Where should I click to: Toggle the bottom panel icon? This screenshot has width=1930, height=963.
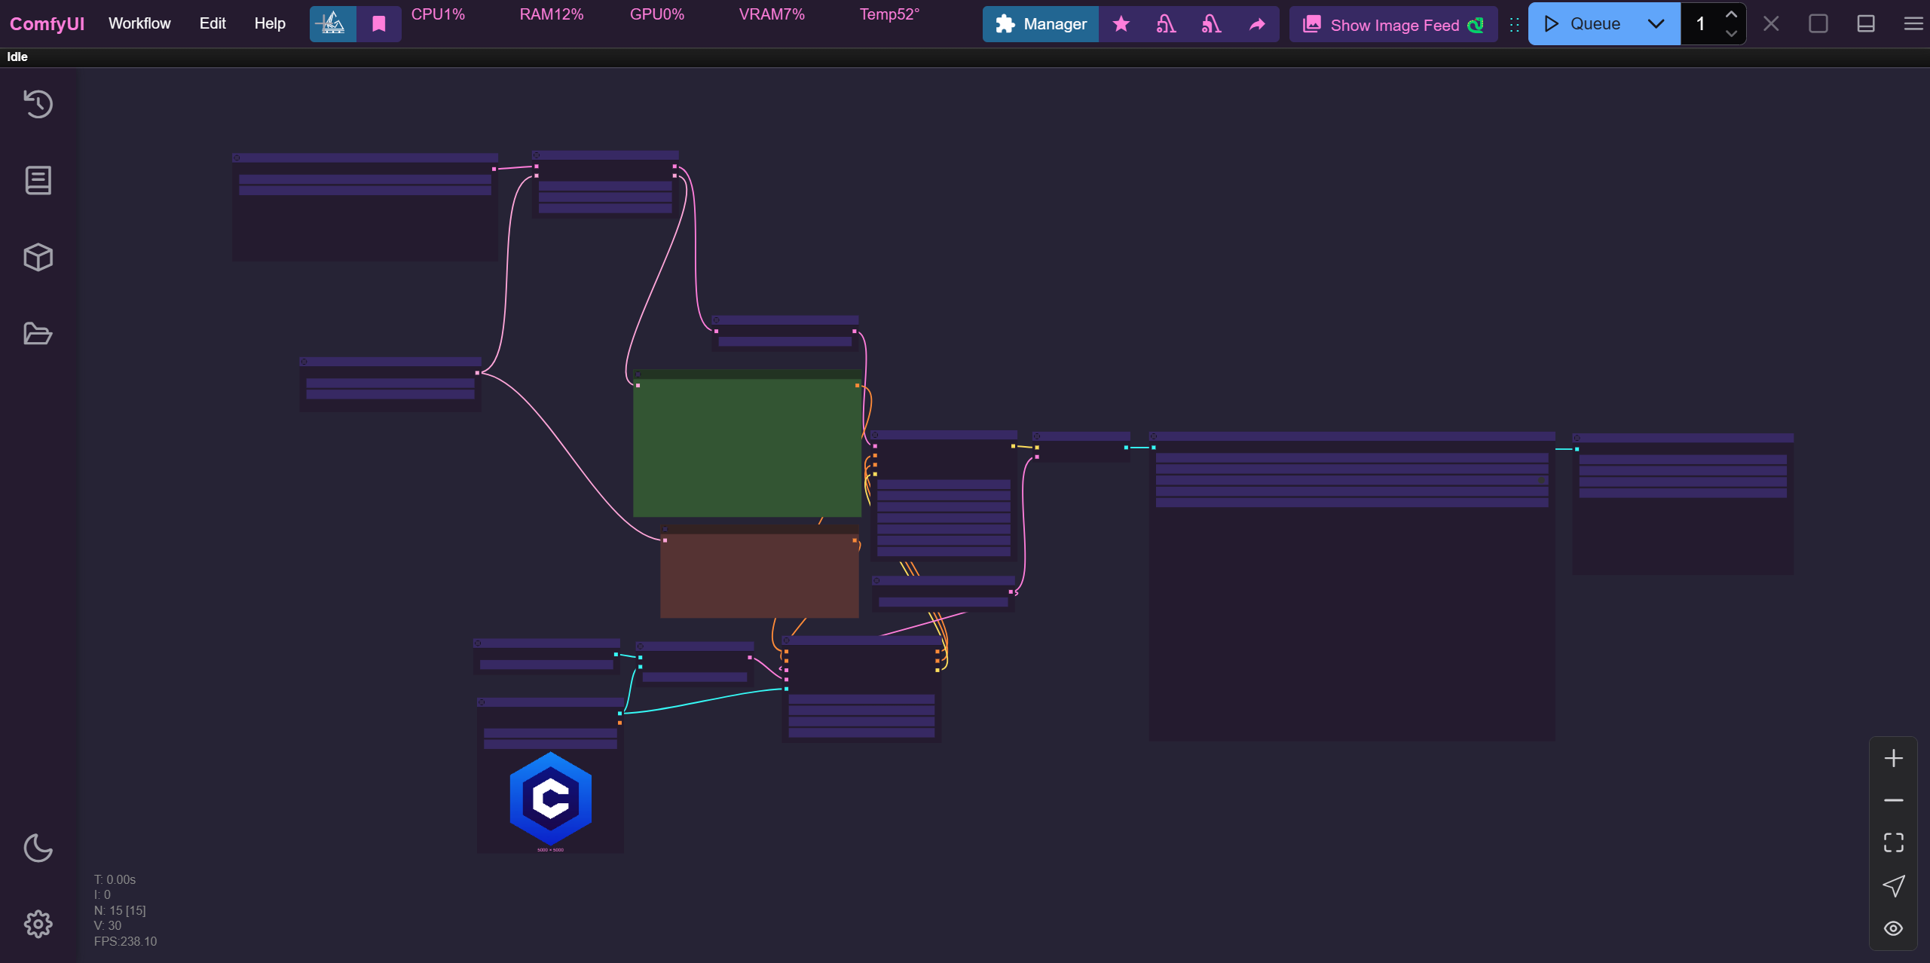[x=1865, y=24]
